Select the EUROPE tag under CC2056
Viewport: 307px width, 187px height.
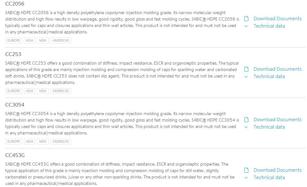click(x=13, y=40)
